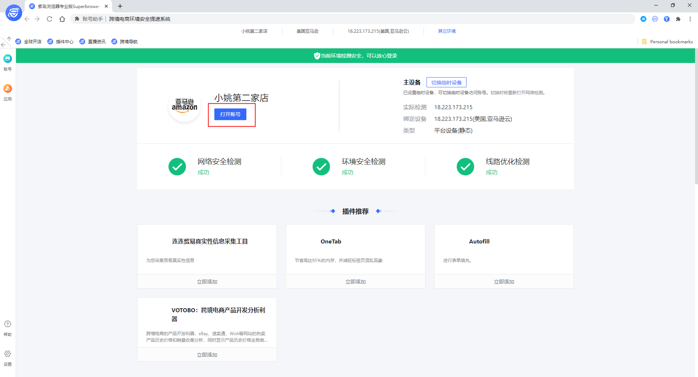Open the browser extensions puzzle icon
The height and width of the screenshot is (377, 698).
[x=678, y=19]
